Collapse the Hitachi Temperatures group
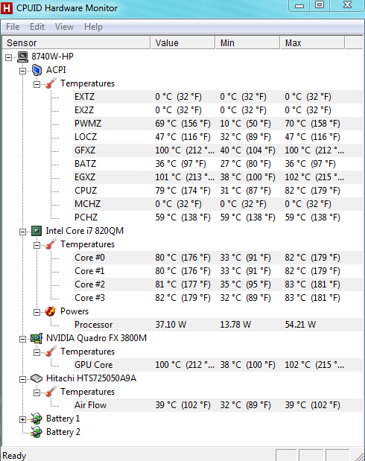 pos(36,392)
